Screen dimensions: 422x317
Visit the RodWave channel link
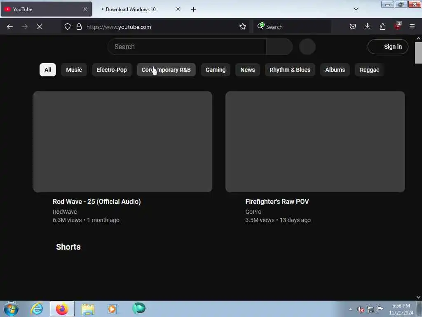coord(65,212)
